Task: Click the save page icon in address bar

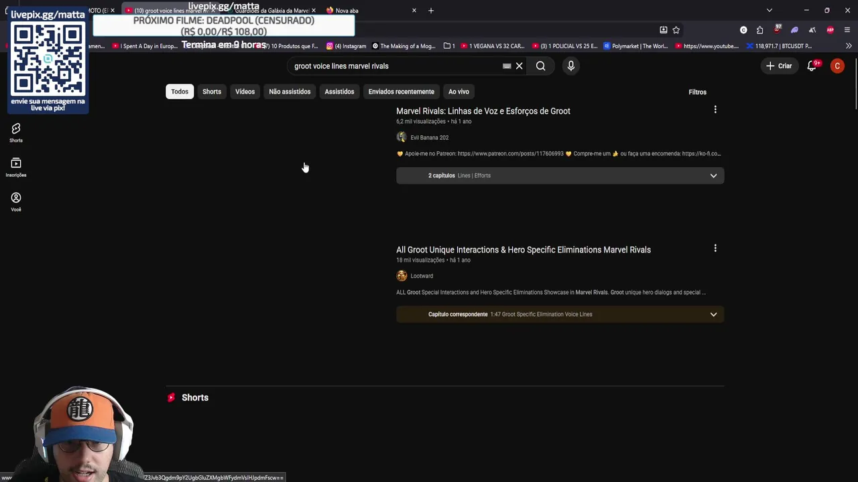Action: (663, 29)
